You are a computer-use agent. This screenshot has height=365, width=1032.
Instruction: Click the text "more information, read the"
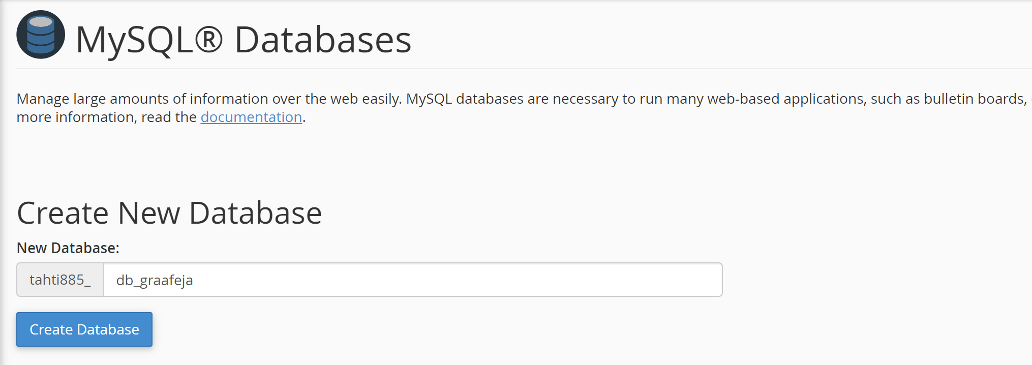coord(107,117)
